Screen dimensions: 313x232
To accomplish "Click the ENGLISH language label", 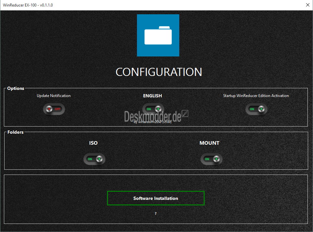I will point(153,96).
